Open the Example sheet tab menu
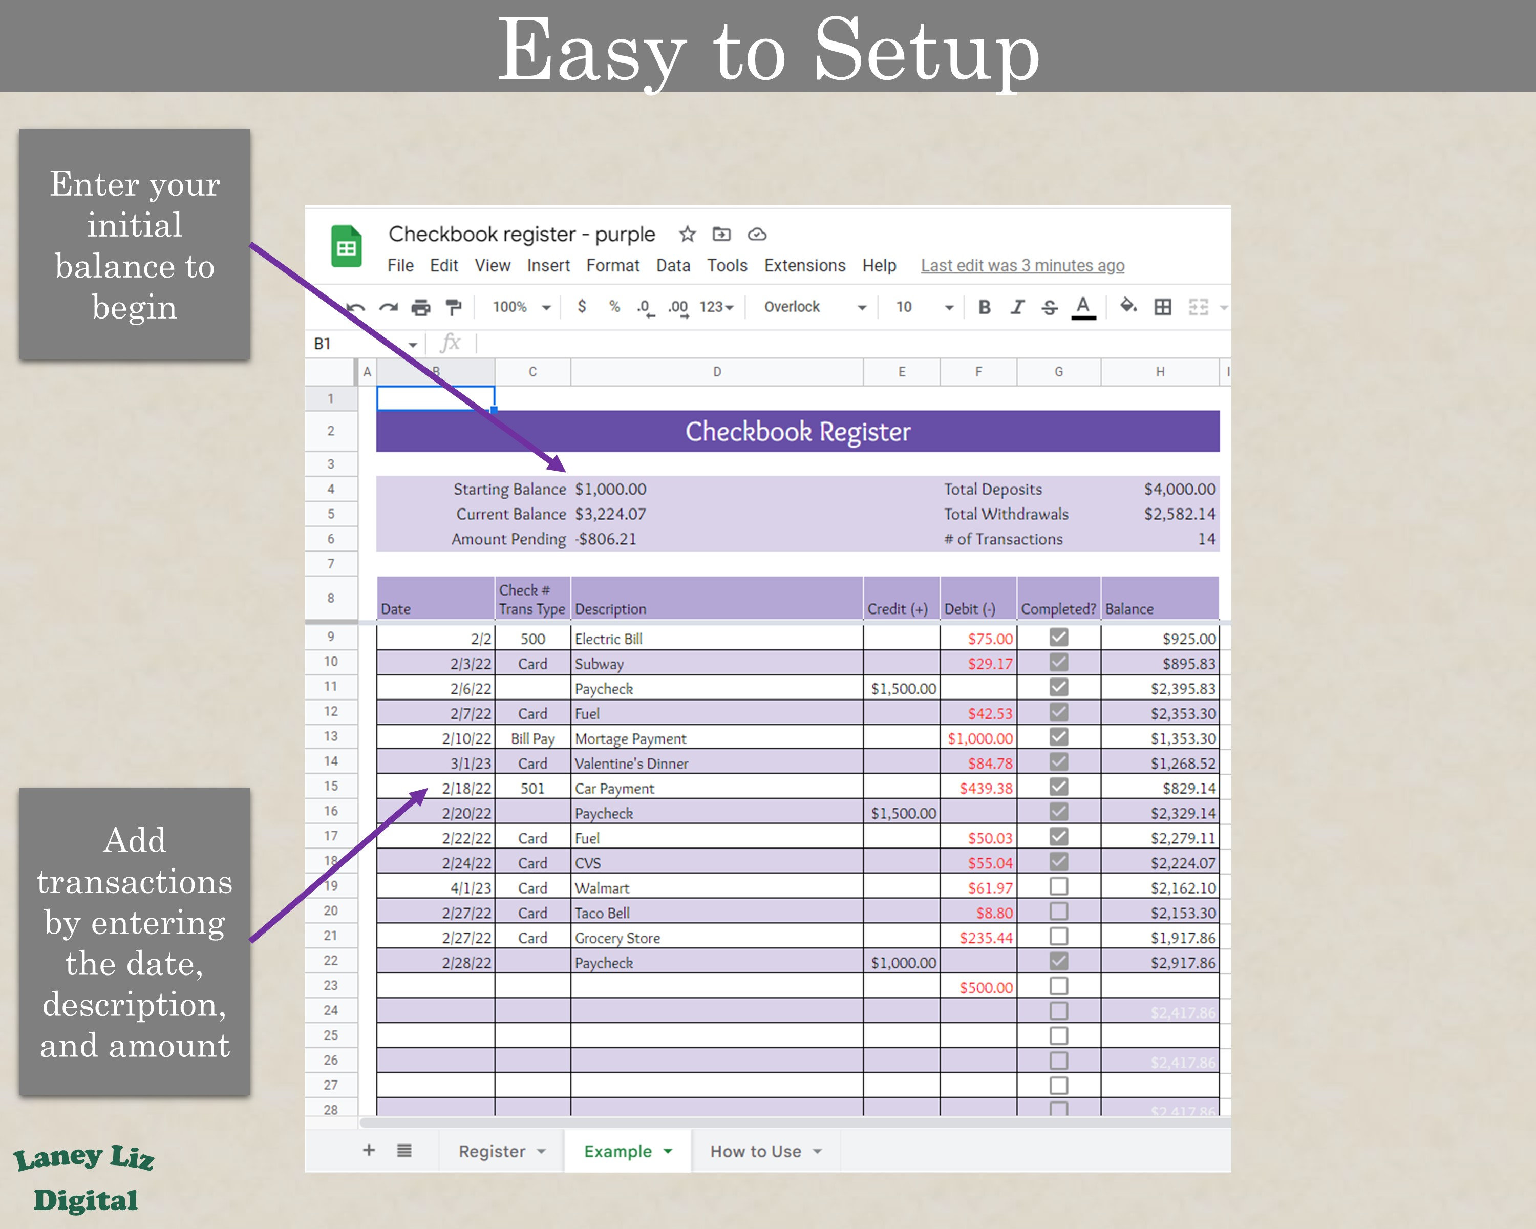1536x1229 pixels. (x=668, y=1150)
